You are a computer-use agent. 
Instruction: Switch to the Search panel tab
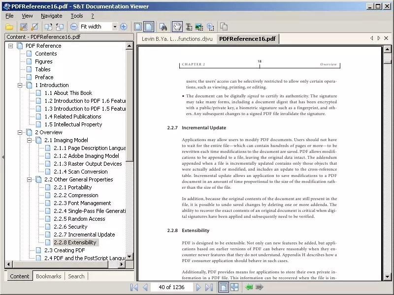click(x=76, y=276)
